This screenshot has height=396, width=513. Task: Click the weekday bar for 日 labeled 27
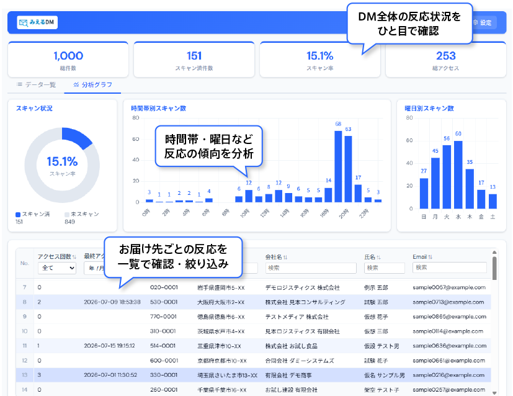point(424,194)
